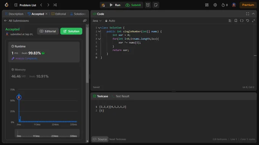The image size is (259, 145).
Task: Collapse class Solution fold arrow line 1
Action: click(x=99, y=28)
